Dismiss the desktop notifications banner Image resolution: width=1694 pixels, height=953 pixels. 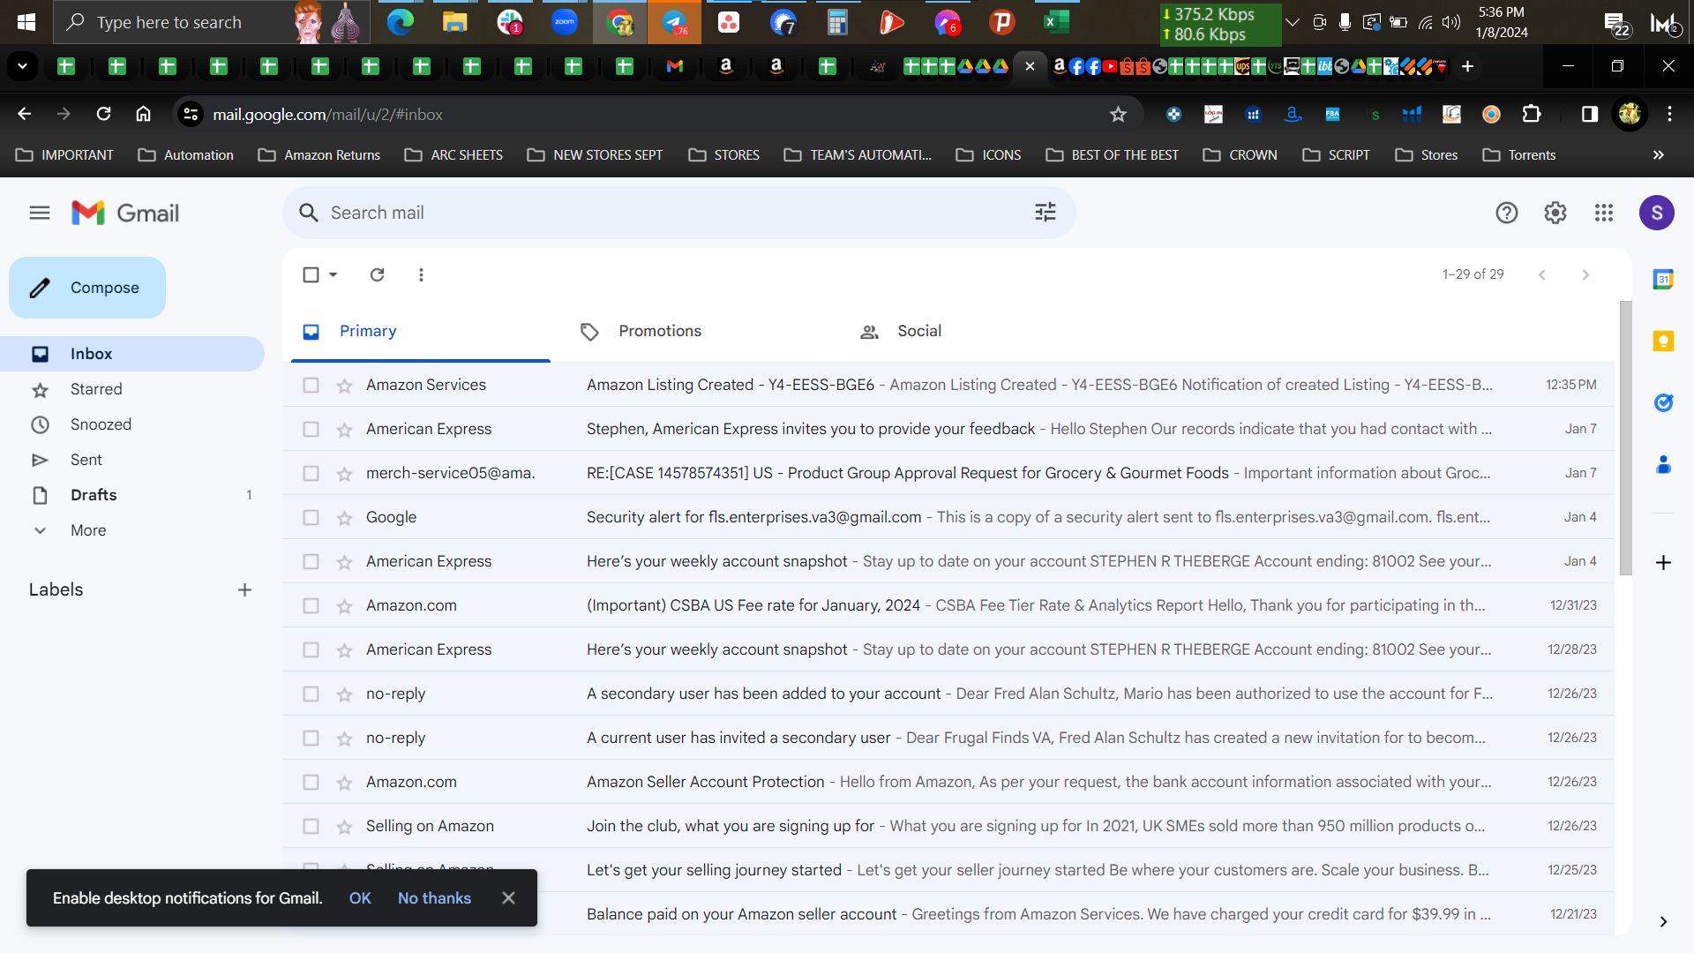pos(508,898)
